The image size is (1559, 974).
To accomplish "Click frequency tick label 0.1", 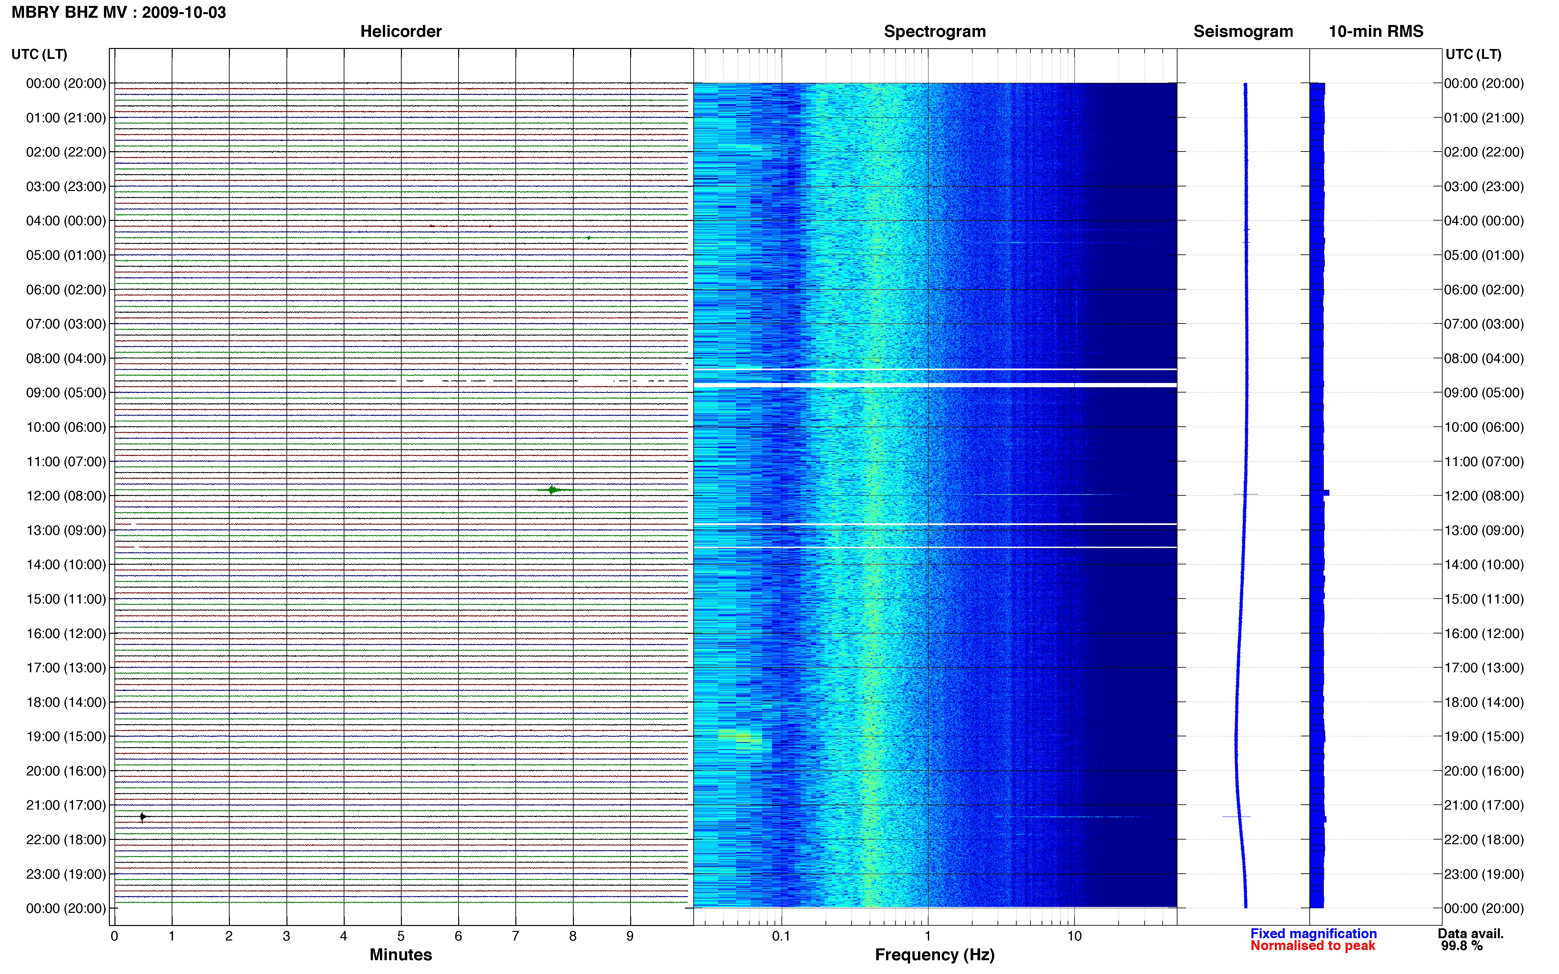I will (x=781, y=936).
